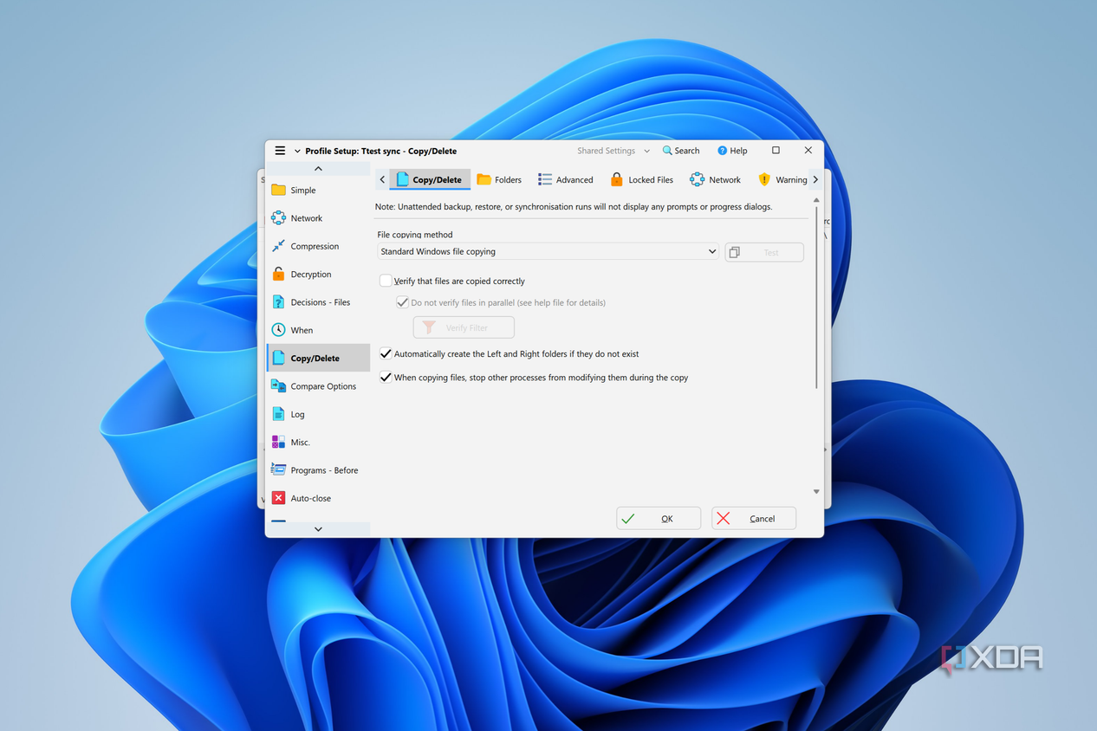Switch to the Locked Files tab
Image resolution: width=1097 pixels, height=731 pixels.
click(641, 179)
